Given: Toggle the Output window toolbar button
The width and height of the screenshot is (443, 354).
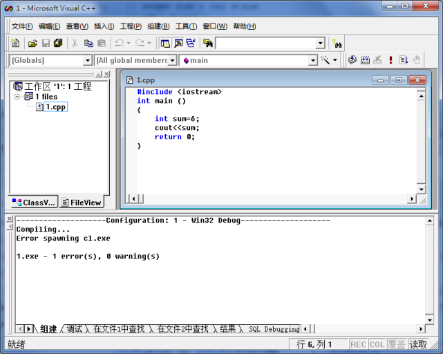Looking at the screenshot, I should (x=178, y=44).
